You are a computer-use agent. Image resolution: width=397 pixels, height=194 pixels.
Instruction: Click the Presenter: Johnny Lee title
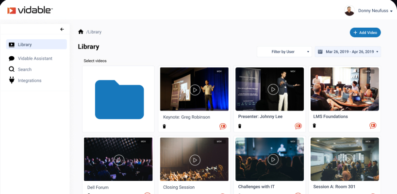click(x=260, y=116)
